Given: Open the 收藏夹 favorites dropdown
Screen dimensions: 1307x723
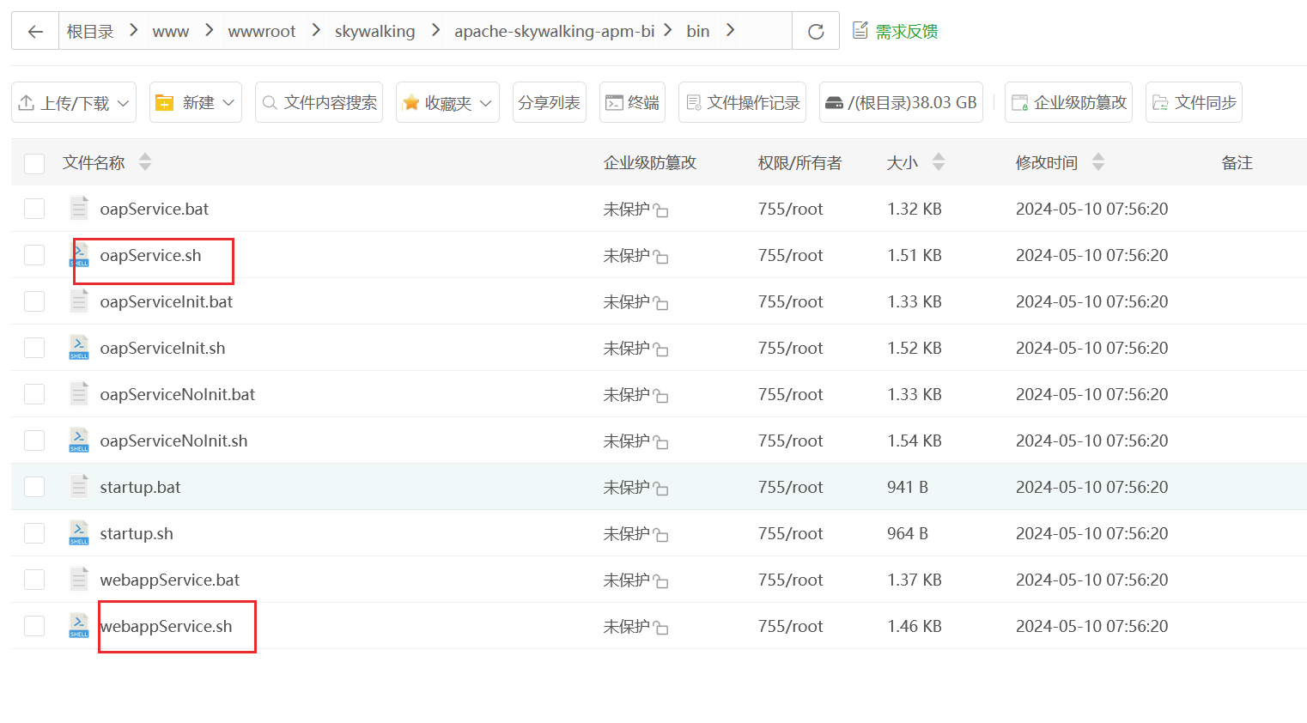Looking at the screenshot, I should tap(447, 102).
